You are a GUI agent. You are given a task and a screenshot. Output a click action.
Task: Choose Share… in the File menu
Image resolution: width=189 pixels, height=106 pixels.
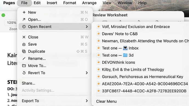(x=55, y=83)
